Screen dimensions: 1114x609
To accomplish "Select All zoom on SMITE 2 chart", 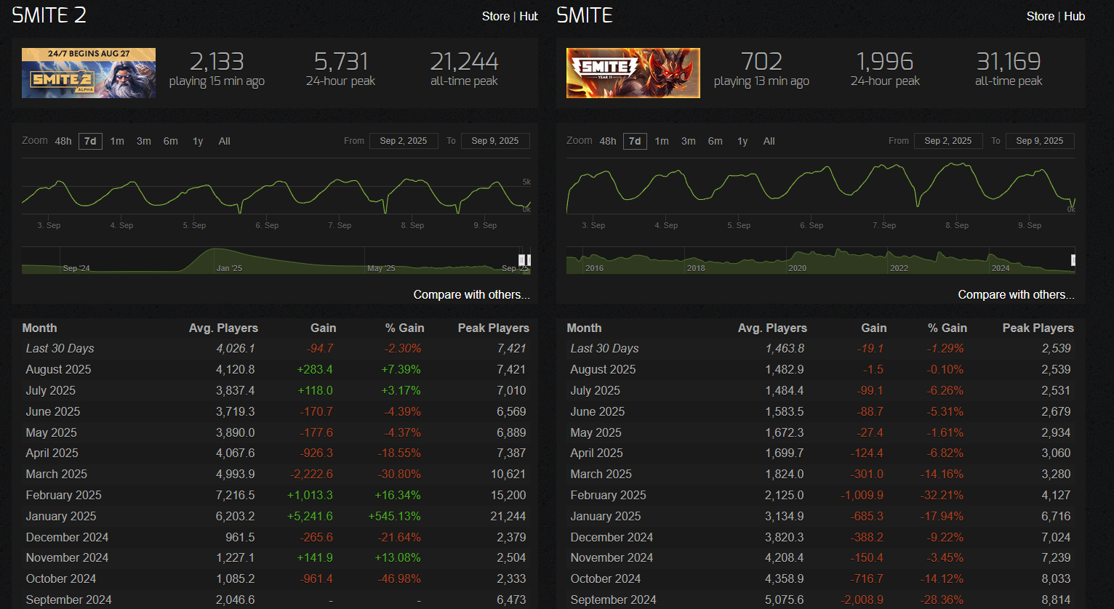I will 224,141.
